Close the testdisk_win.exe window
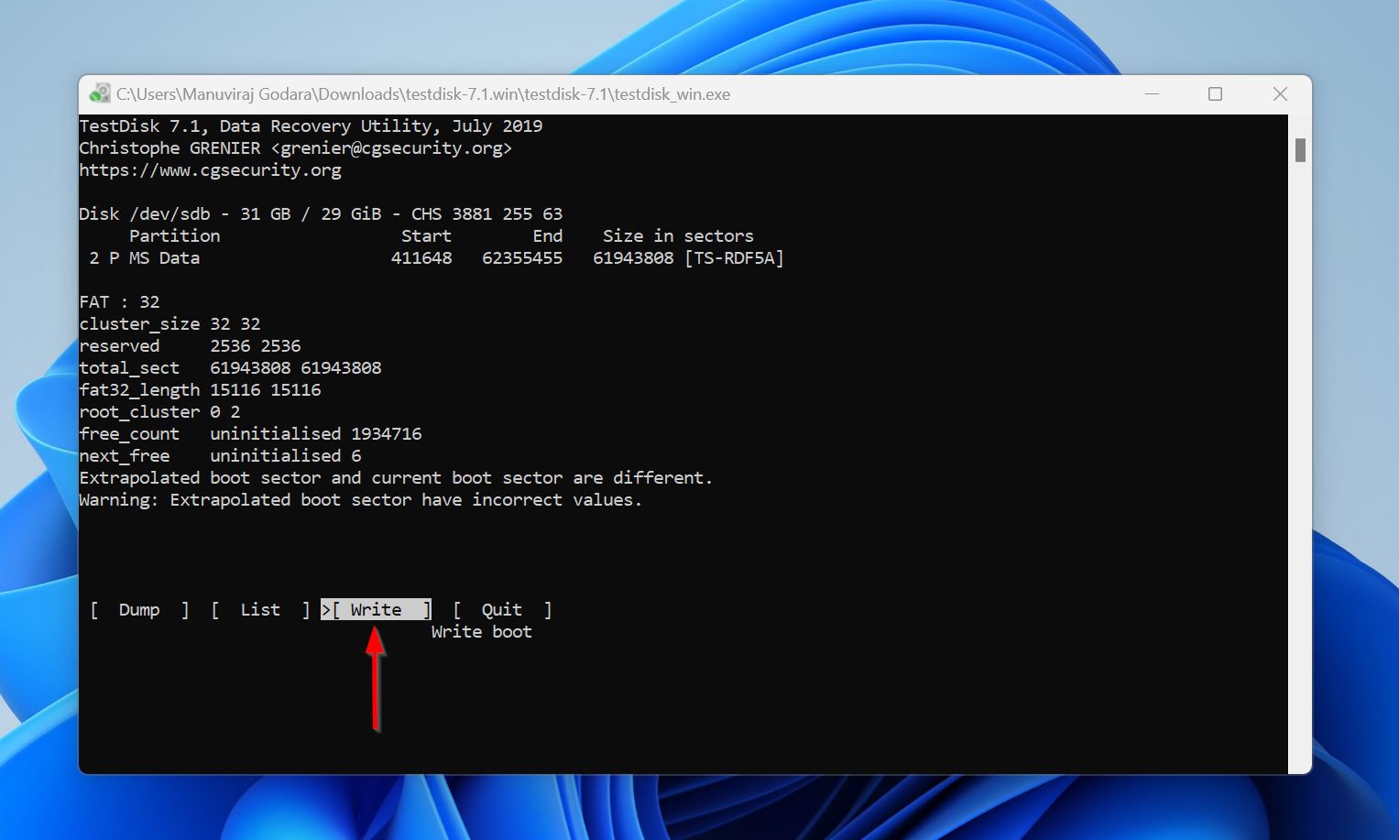This screenshot has width=1399, height=840. tap(1281, 94)
